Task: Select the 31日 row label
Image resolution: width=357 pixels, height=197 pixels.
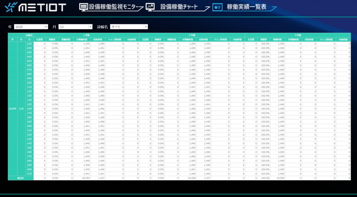Action: 29,174
